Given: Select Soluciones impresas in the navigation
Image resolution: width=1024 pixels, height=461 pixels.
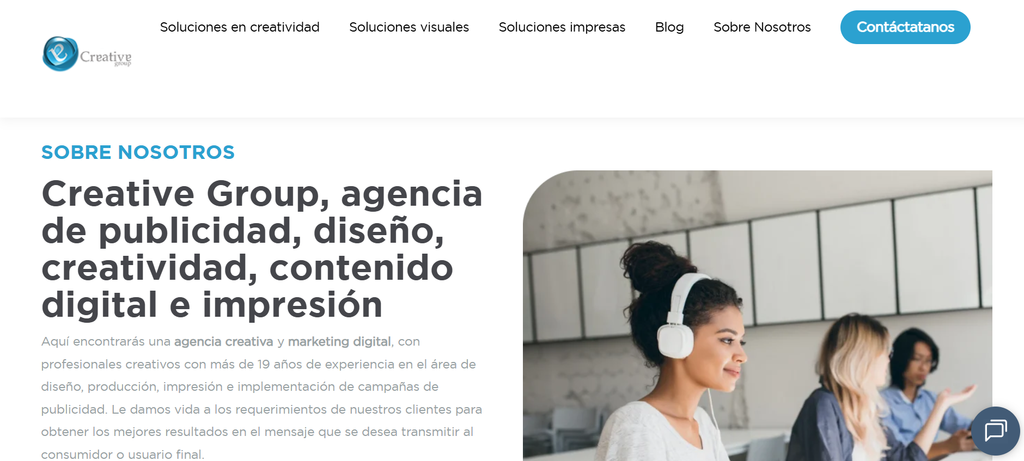Looking at the screenshot, I should 562,27.
